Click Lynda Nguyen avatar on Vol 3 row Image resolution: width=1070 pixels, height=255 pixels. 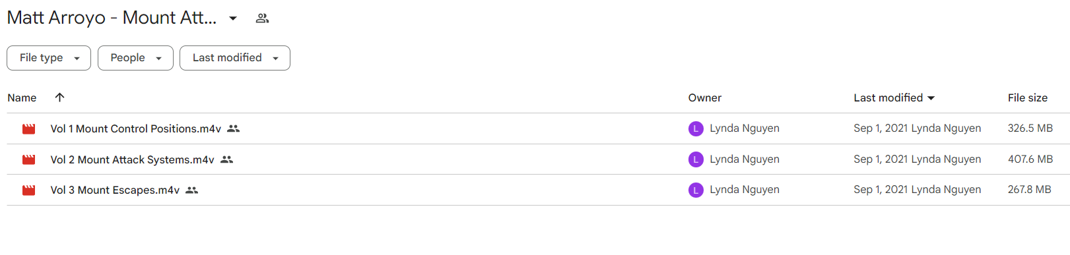click(x=696, y=190)
